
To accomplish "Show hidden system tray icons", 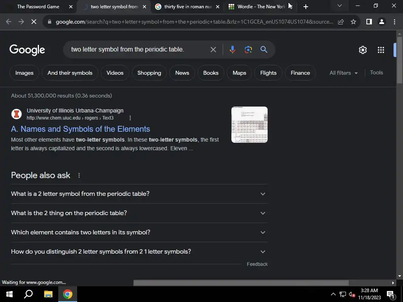I will [333, 294].
